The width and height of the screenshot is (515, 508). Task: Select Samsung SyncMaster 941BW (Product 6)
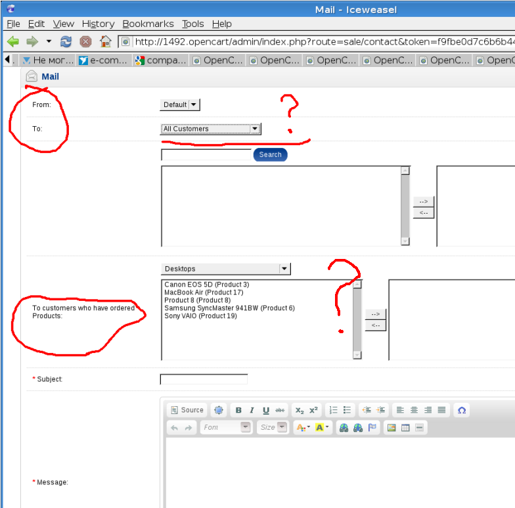(x=230, y=308)
